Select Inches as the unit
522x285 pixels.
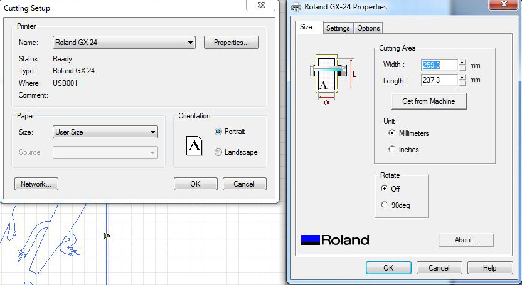pyautogui.click(x=403, y=150)
